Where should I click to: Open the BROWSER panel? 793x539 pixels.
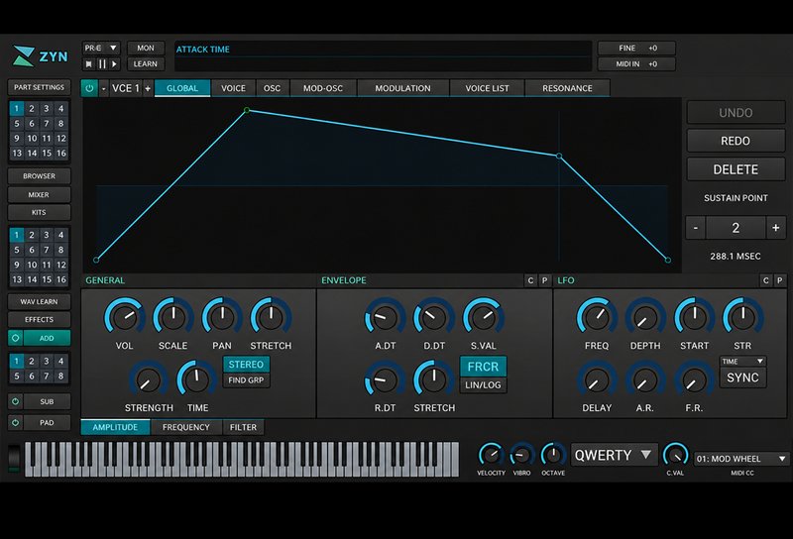[39, 176]
